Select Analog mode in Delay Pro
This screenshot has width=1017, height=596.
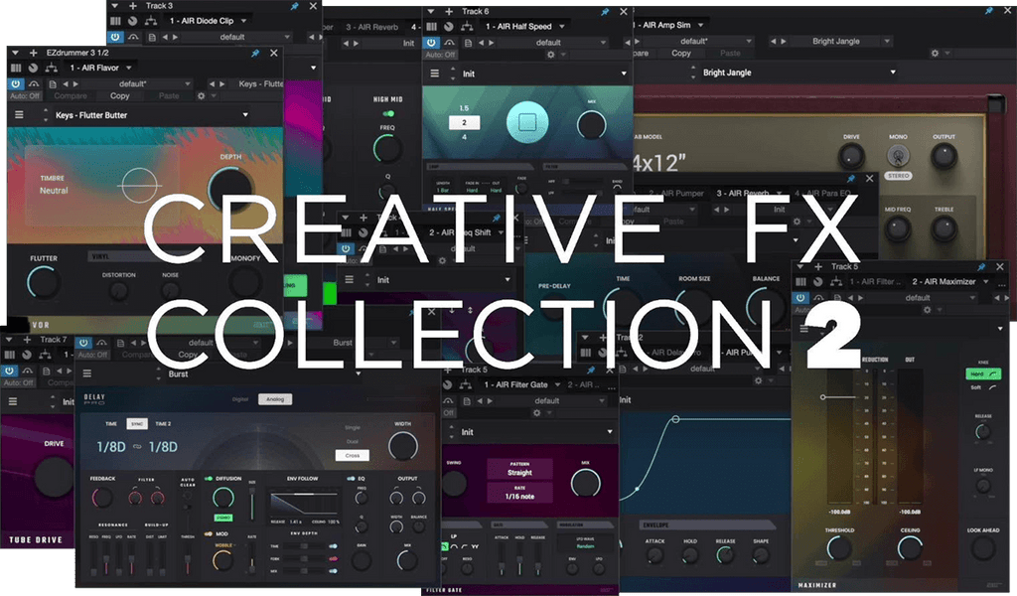click(x=275, y=399)
